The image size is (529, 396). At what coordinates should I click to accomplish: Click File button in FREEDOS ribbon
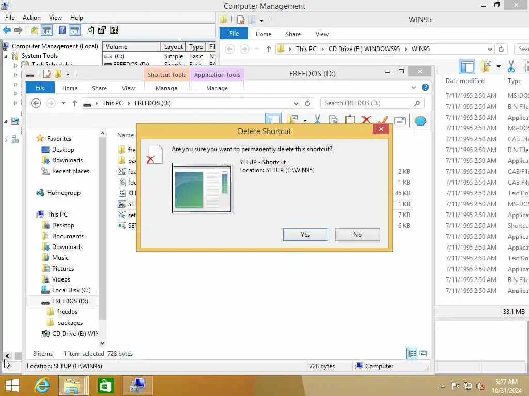tap(40, 88)
